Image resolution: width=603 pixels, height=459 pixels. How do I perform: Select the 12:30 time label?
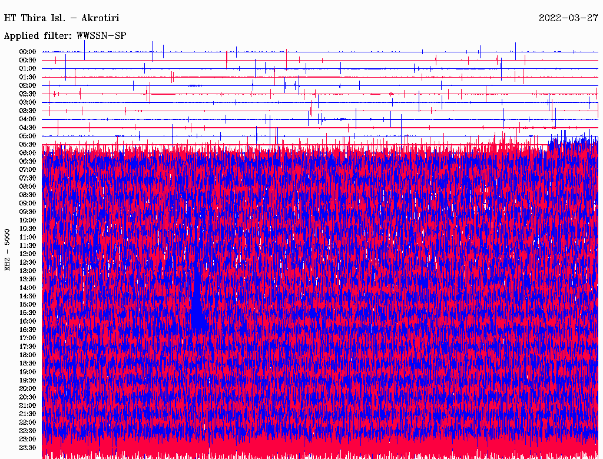tap(28, 262)
